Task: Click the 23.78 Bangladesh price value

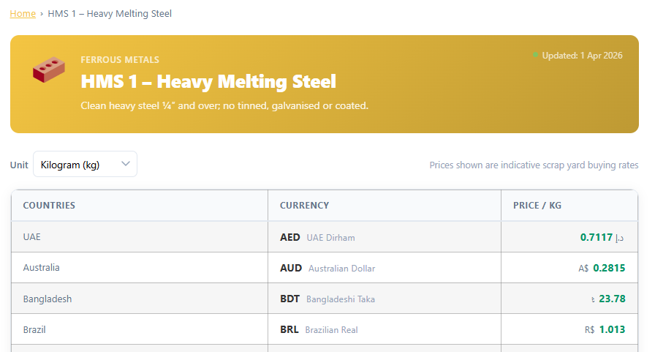Action: [x=612, y=299]
